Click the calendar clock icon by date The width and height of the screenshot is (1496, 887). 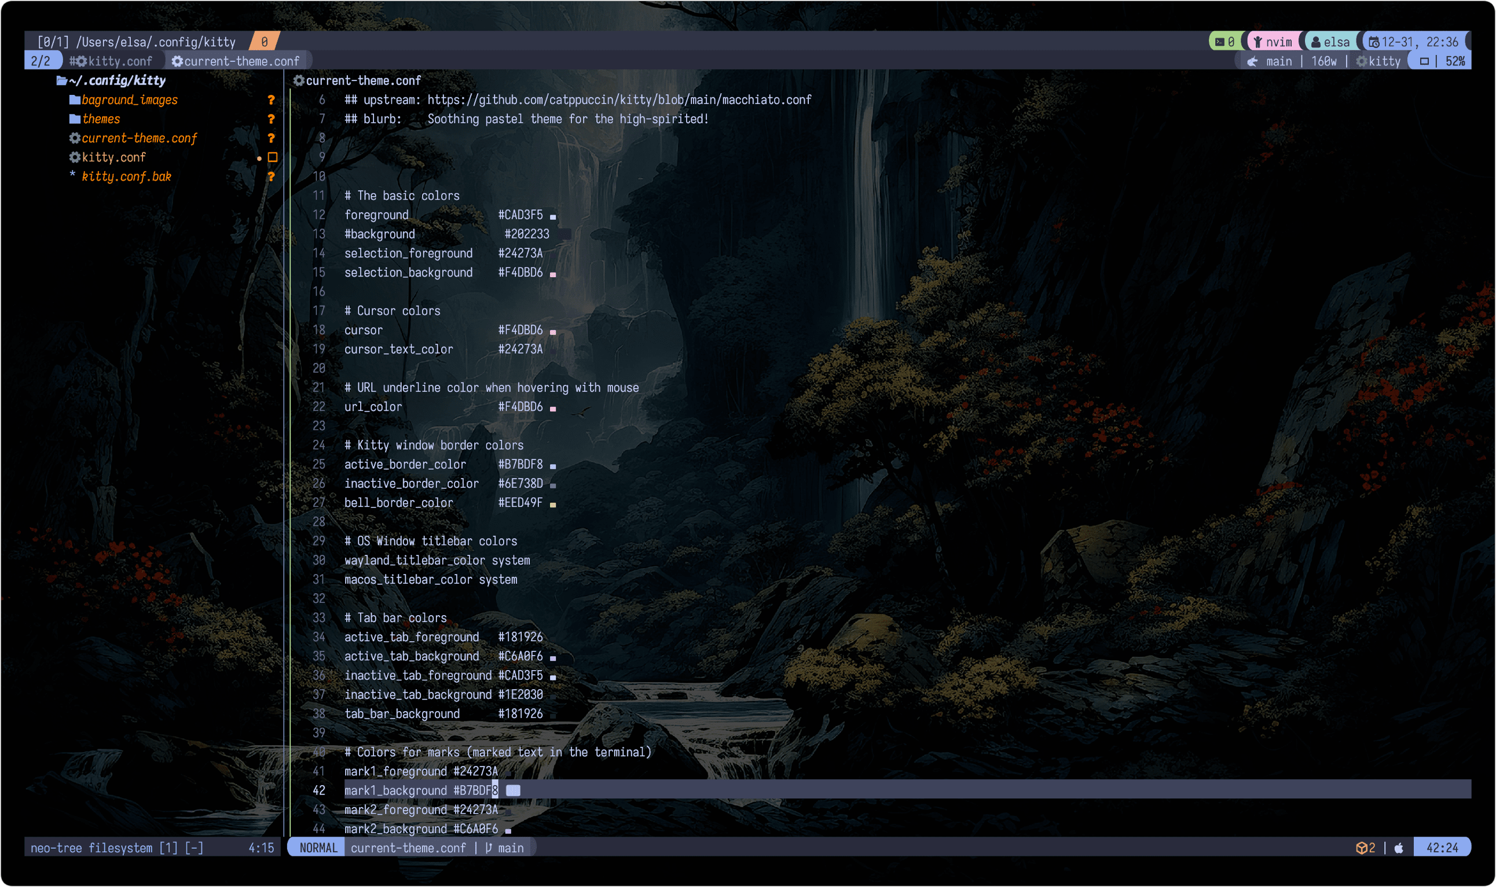coord(1374,42)
